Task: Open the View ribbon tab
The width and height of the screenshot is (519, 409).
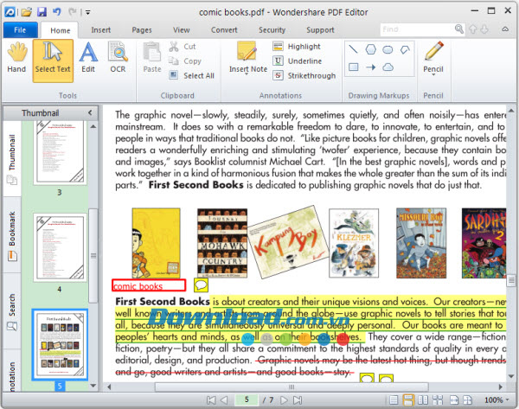Action: click(x=182, y=30)
